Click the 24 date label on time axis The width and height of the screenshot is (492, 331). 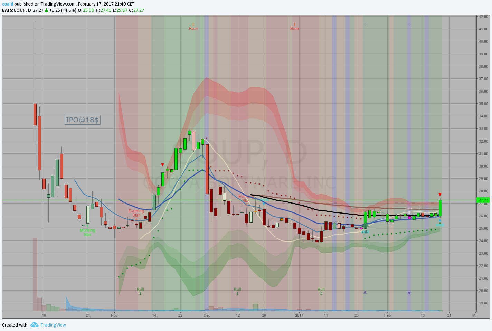(88, 315)
